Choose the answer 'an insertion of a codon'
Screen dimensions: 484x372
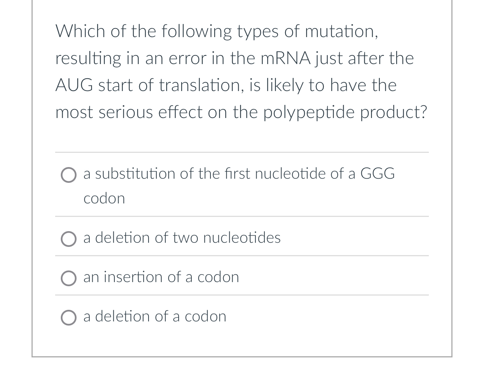tap(161, 277)
